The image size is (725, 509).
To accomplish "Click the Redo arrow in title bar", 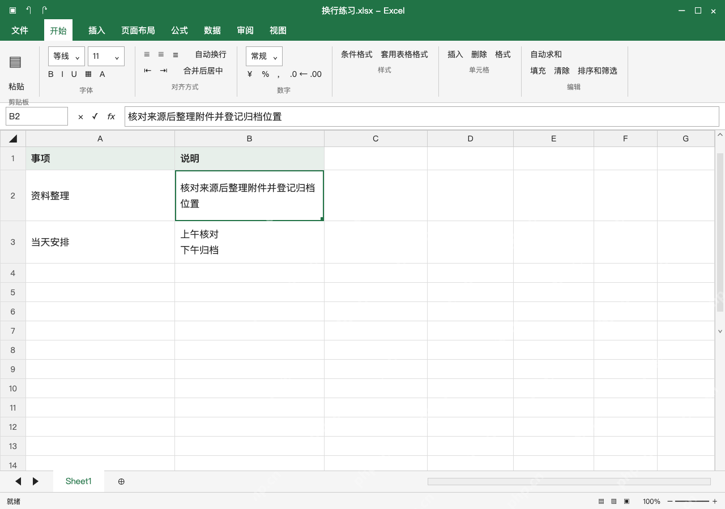I will pyautogui.click(x=44, y=10).
